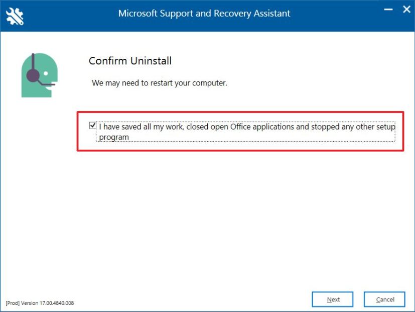Click 'stopped any other setup' in the checkbox text
Image resolution: width=415 pixels, height=312 pixels.
tap(353, 127)
